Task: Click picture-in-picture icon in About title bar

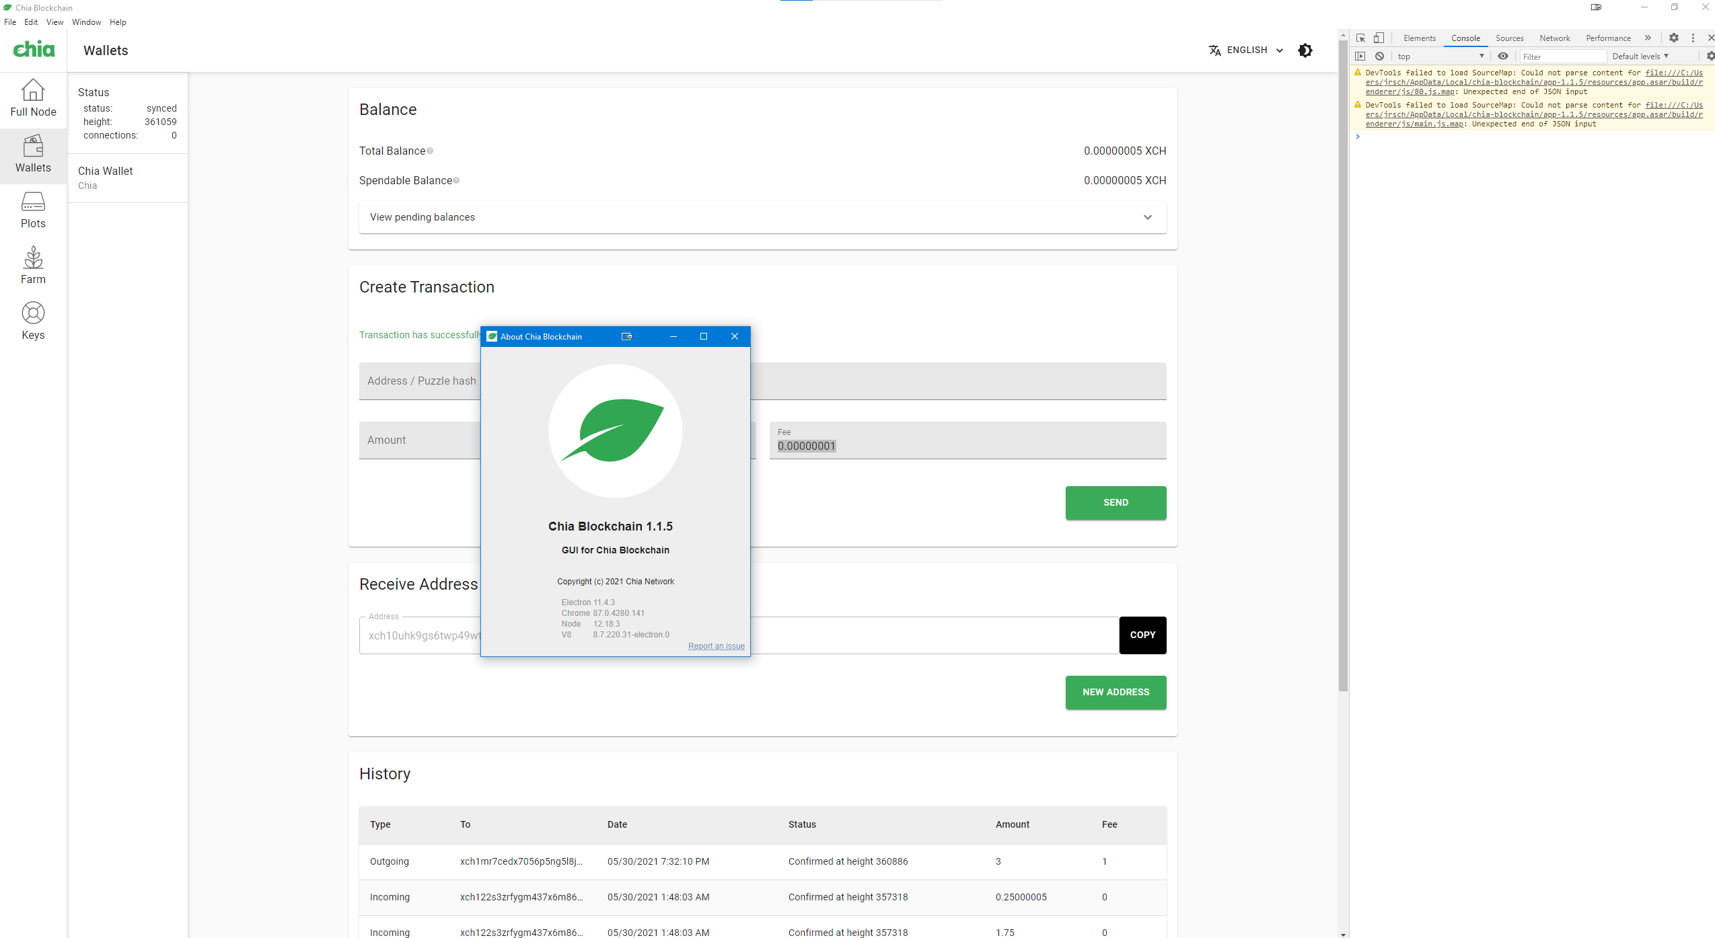Action: point(626,336)
